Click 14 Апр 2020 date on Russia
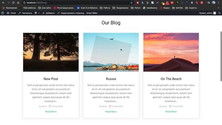The height and width of the screenshot is (125, 222). (x=116, y=106)
